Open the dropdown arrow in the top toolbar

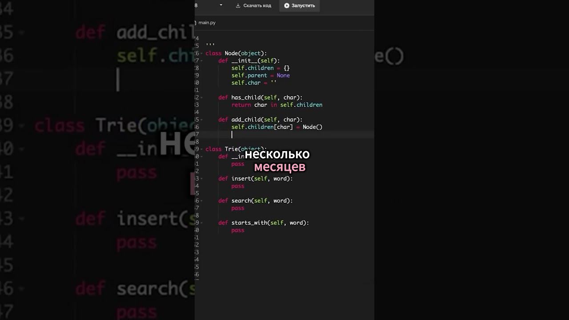pyautogui.click(x=221, y=5)
